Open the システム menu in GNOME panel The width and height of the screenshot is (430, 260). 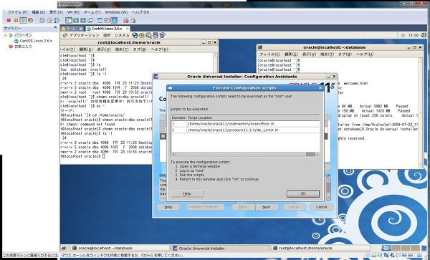point(122,35)
